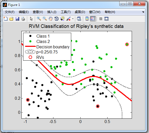Enable the Data Cursor tool
This screenshot has height=133, width=149.
pyautogui.click(x=62, y=19)
